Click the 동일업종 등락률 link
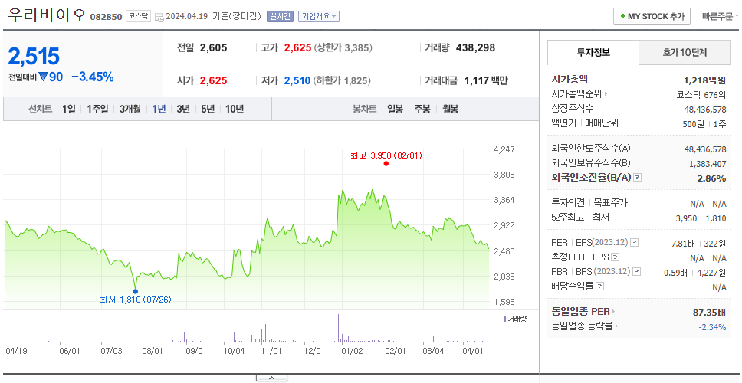 coord(582,326)
